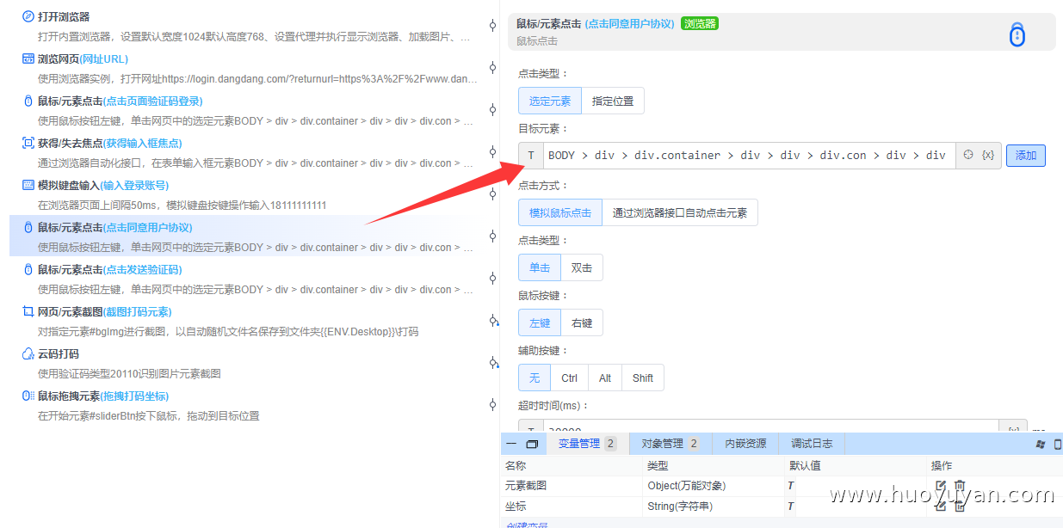The width and height of the screenshot is (1063, 528).
Task: Select the Shift modifier key option
Action: (x=643, y=378)
